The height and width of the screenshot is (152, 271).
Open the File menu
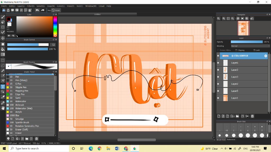(x=4, y=6)
